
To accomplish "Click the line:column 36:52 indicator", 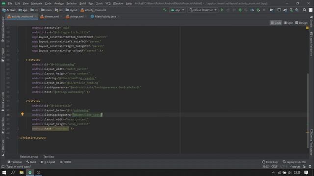I will [265, 167].
